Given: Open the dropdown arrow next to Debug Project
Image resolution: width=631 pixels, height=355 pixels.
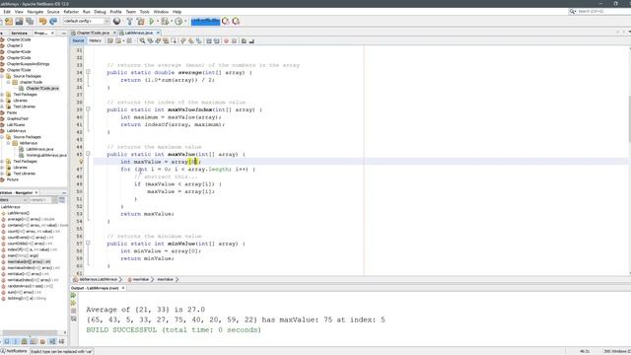Looking at the screenshot, I should tap(172, 21).
